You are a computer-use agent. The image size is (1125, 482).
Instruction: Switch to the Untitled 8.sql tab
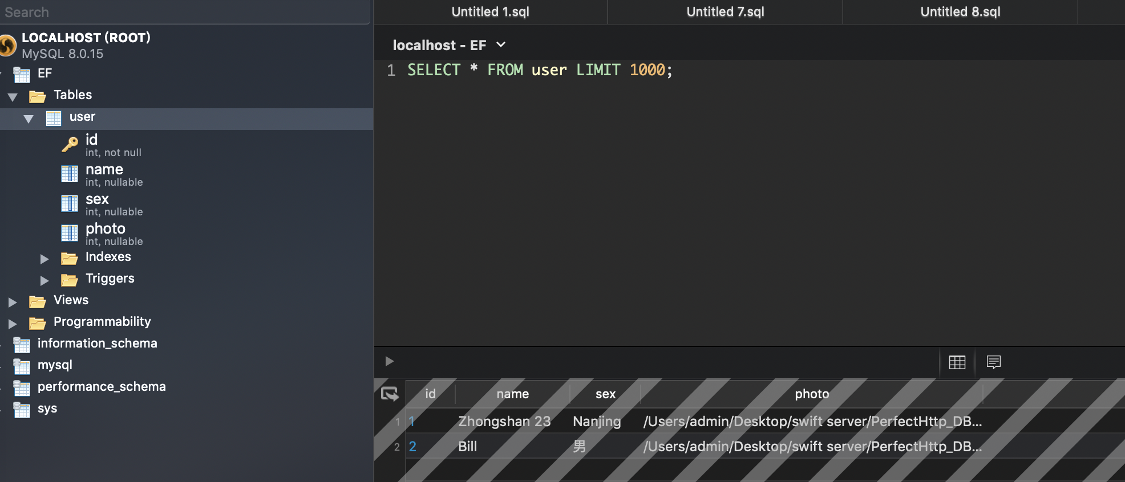(960, 12)
